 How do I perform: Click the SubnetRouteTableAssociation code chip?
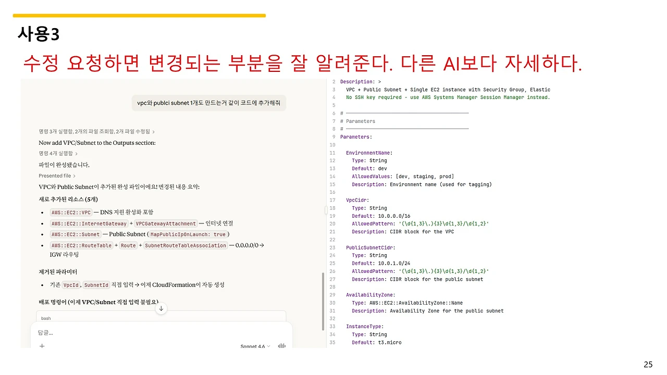[x=186, y=245]
